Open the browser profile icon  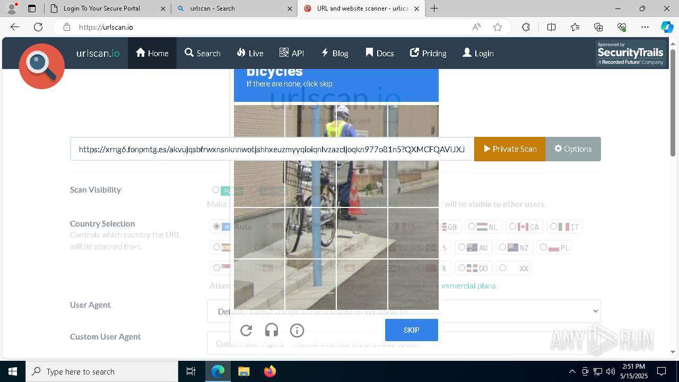(x=11, y=8)
